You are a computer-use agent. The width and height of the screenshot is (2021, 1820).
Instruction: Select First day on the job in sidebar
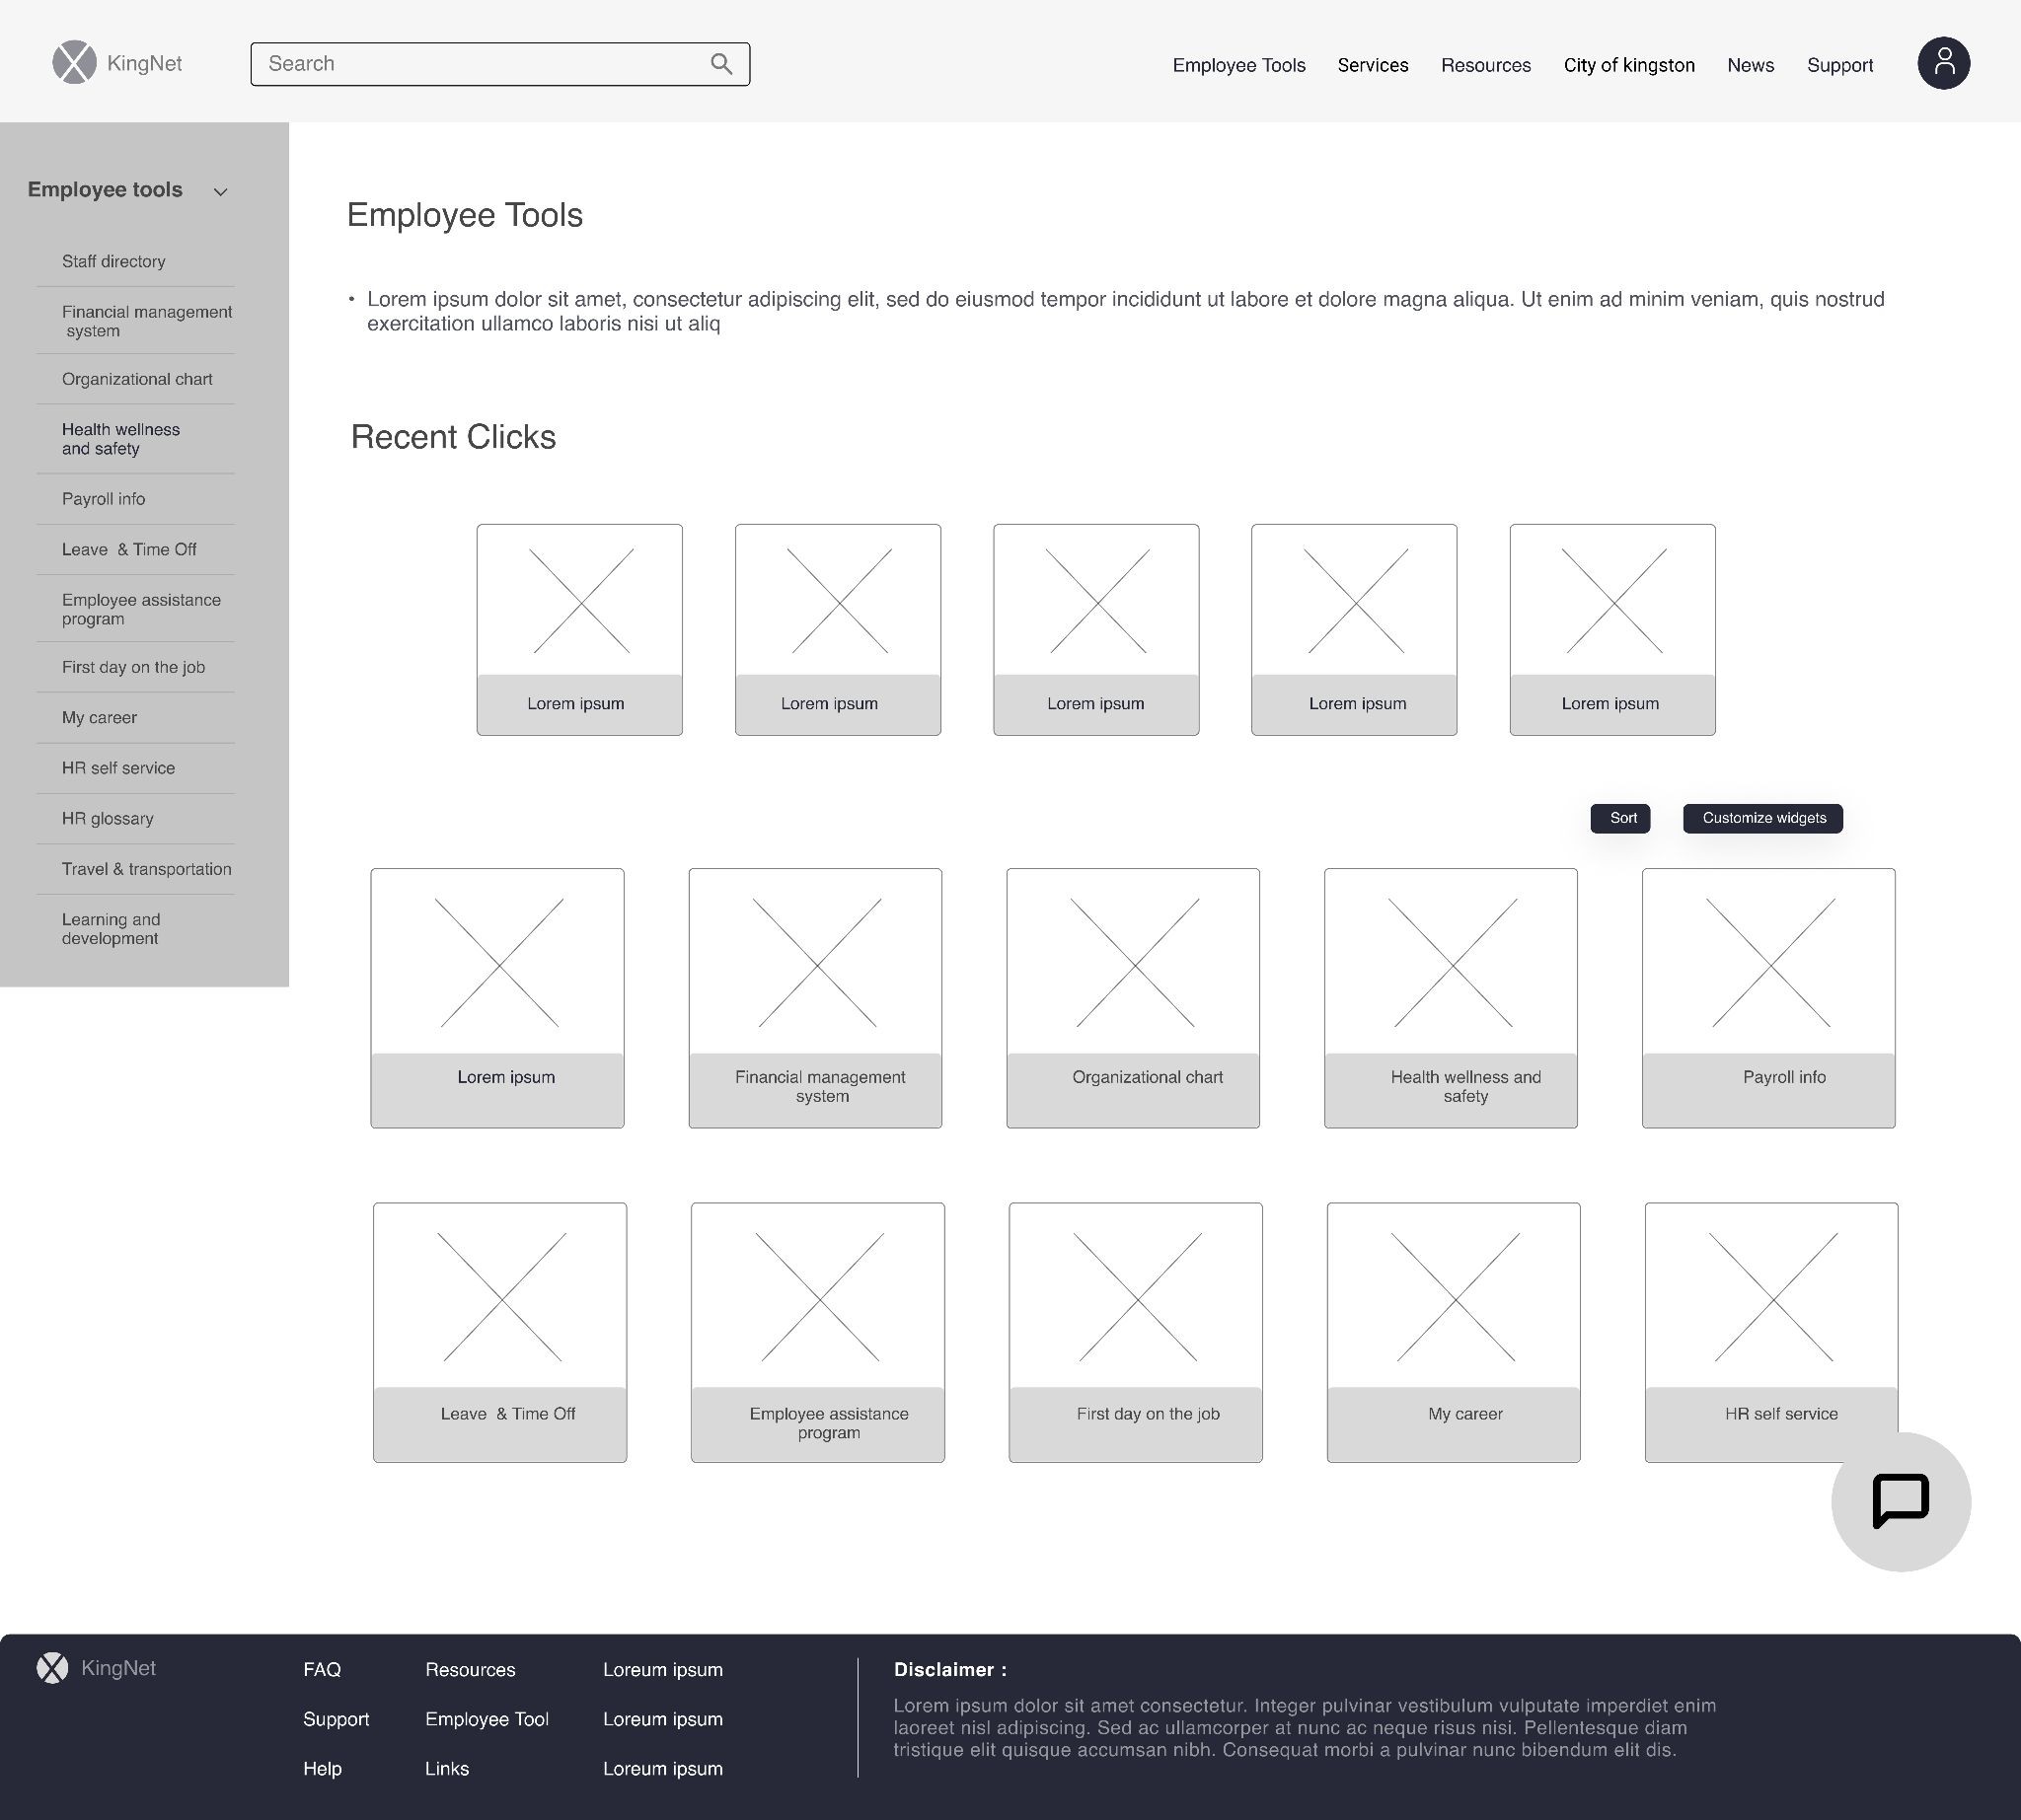coord(136,667)
